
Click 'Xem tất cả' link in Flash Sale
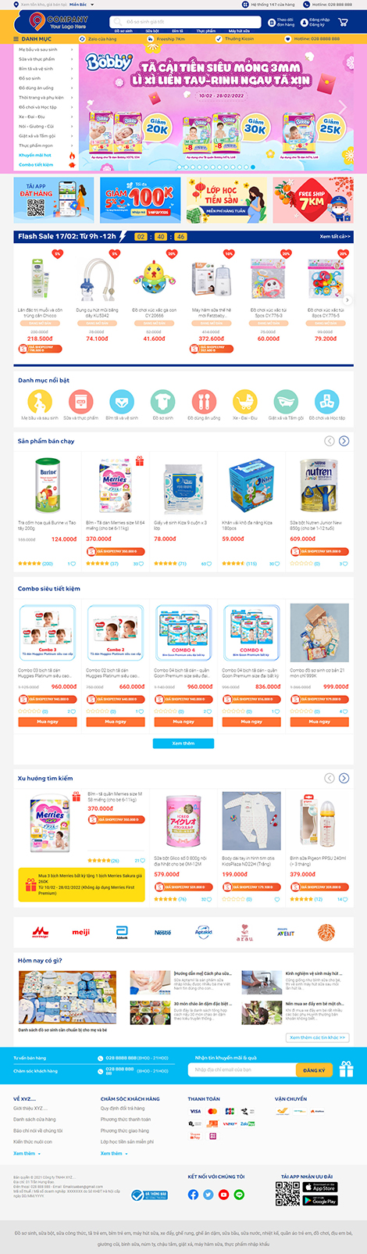click(x=335, y=236)
